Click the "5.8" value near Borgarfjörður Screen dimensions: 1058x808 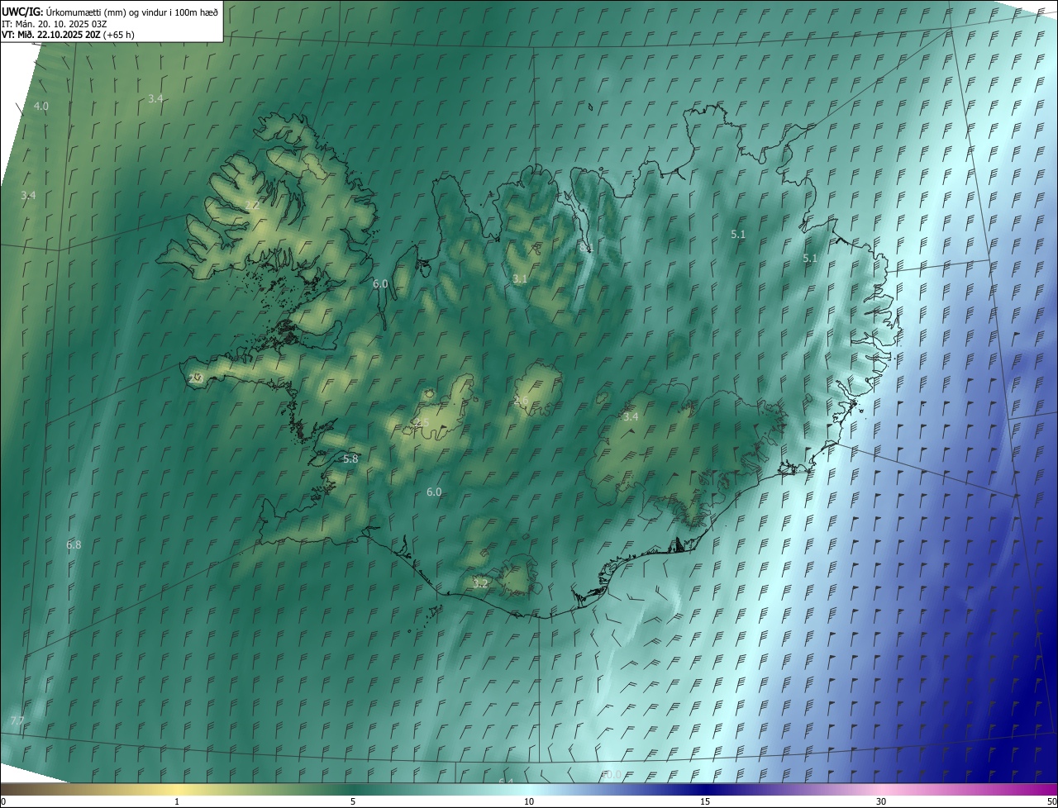point(350,459)
